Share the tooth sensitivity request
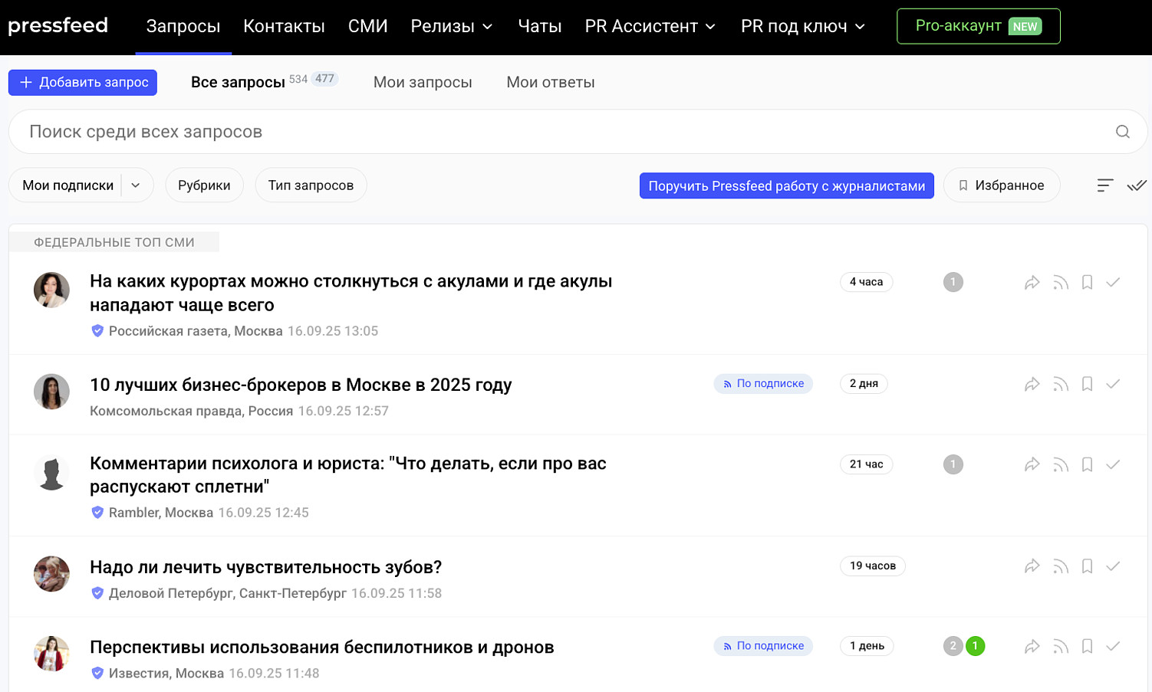 point(1032,566)
